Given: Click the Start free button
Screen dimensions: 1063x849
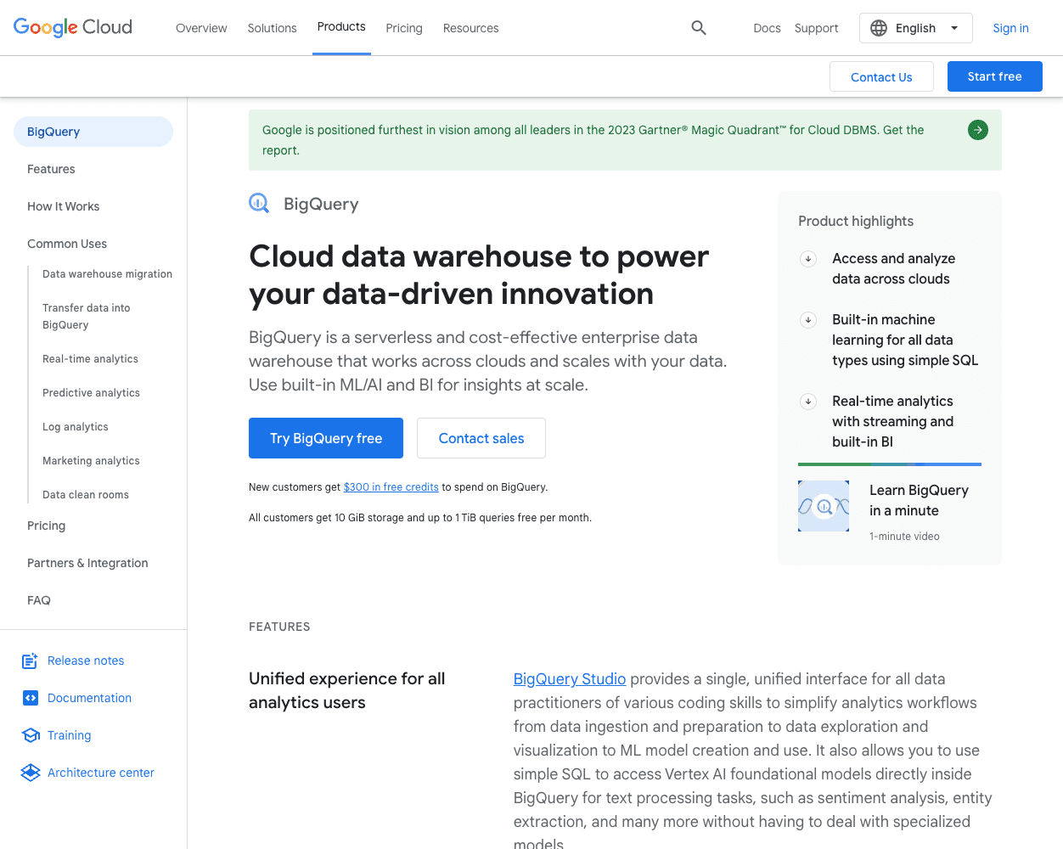Looking at the screenshot, I should pos(995,76).
